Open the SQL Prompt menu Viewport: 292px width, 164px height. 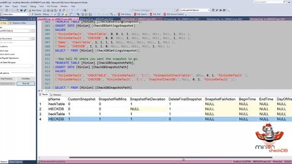click(52, 6)
